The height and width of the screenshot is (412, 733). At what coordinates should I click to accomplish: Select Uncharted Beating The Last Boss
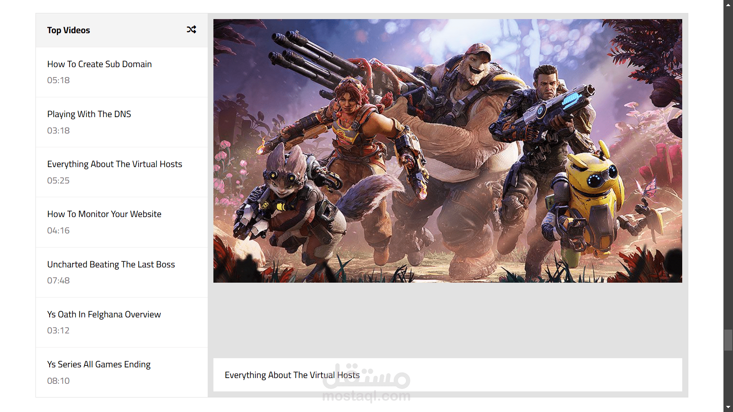click(111, 264)
